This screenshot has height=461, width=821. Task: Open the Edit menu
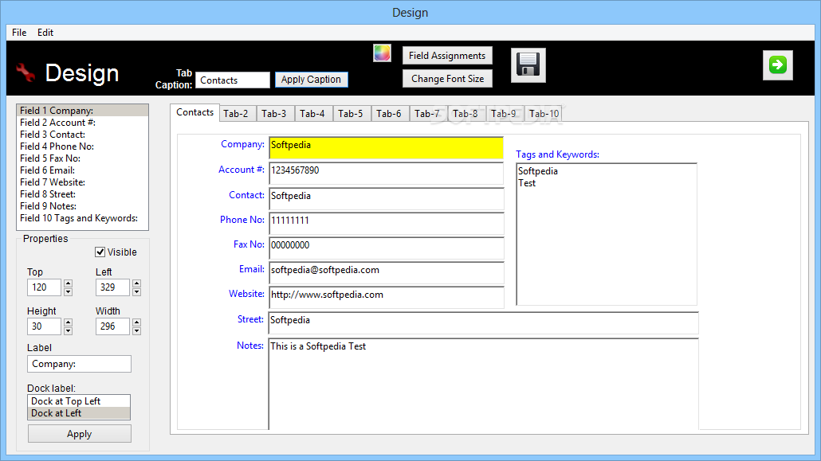pos(45,33)
